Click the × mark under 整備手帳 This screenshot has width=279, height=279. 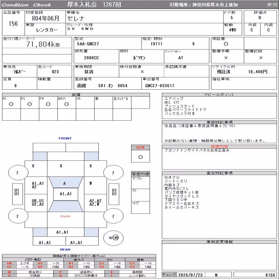(x=226, y=58)
